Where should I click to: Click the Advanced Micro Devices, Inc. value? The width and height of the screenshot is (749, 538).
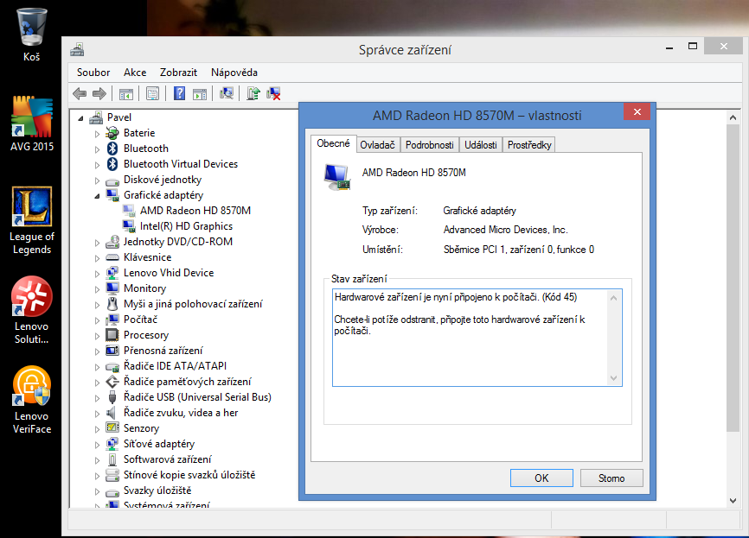coord(505,230)
